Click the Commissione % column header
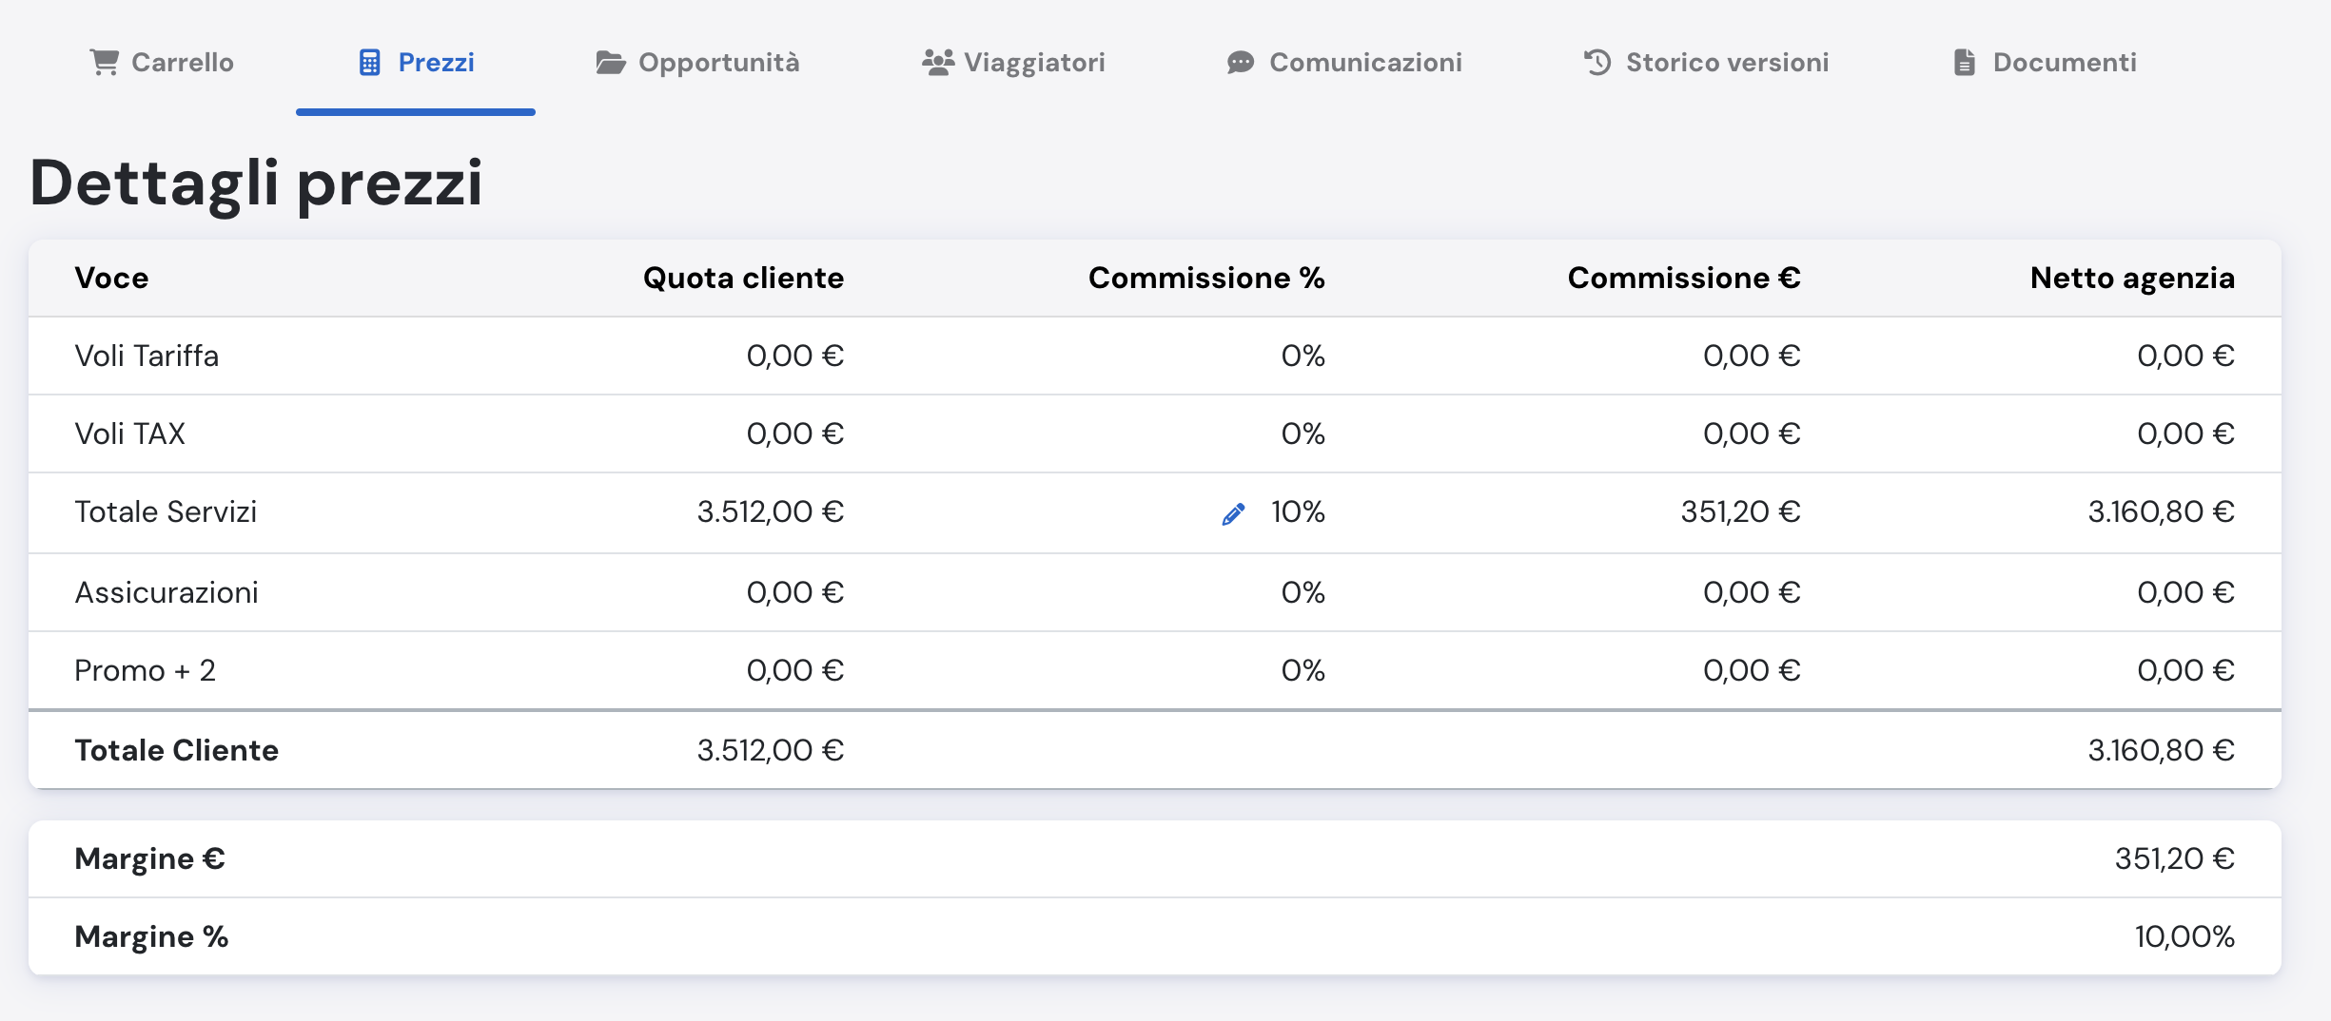This screenshot has width=2331, height=1021. [1206, 278]
